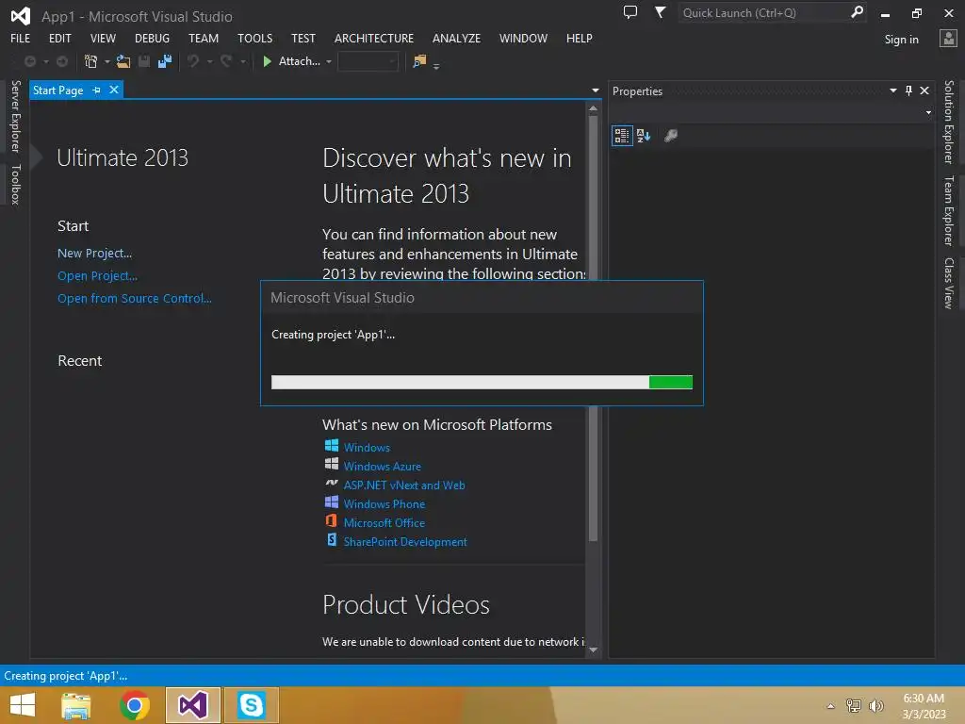
Task: Launch Google Chrome from the taskbar
Action: coord(135,705)
